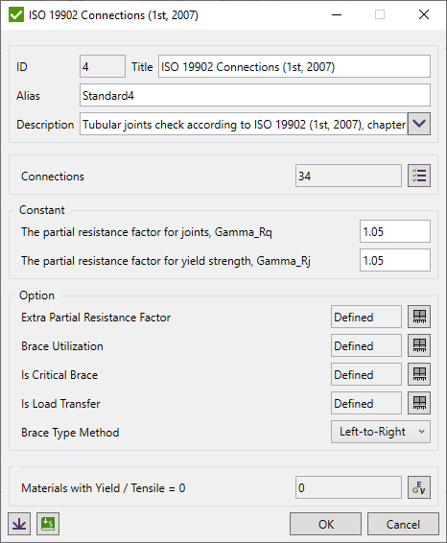Click the purple download arrow icon
Screen dimensions: 447x543
tap(19, 524)
